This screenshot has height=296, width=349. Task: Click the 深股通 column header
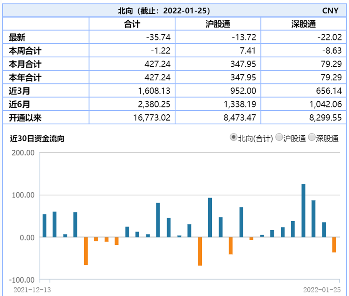303,24
